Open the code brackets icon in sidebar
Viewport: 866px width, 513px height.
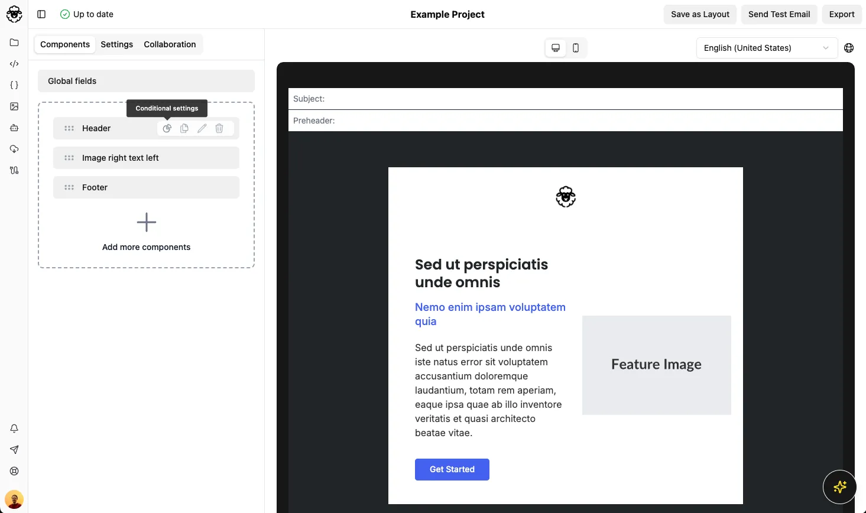[14, 64]
